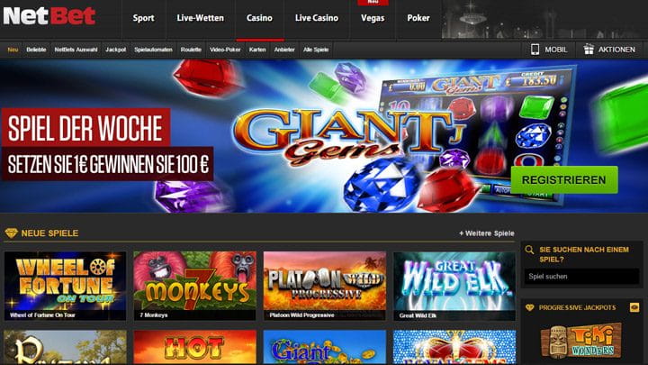Select the Spielautomaten category
The width and height of the screenshot is (648, 365).
pyautogui.click(x=153, y=50)
